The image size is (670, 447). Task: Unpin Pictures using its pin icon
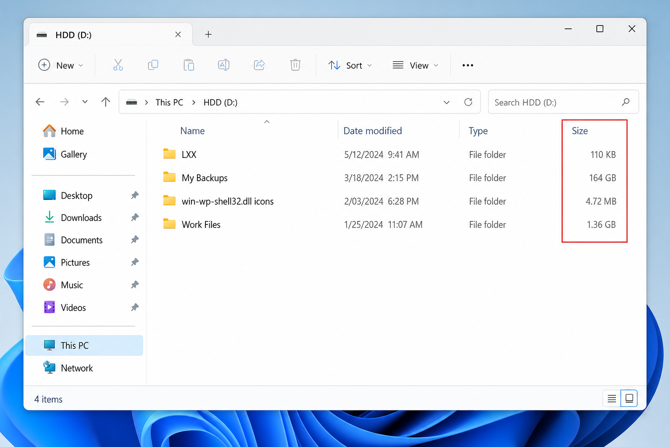click(x=135, y=262)
